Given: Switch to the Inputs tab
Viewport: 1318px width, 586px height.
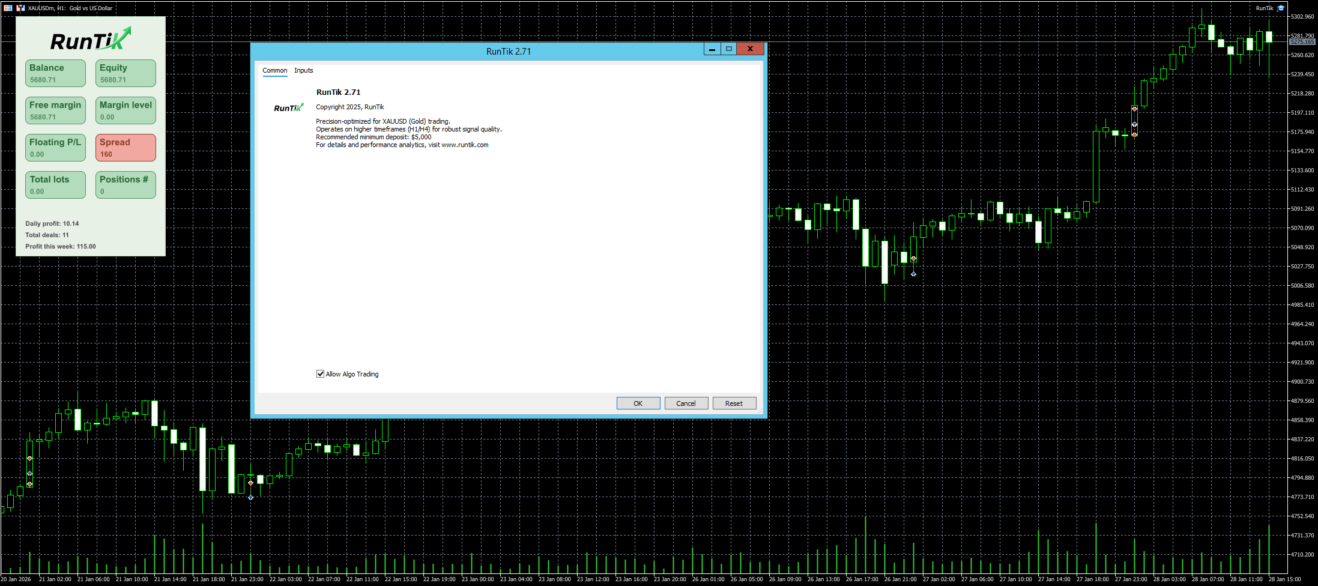Looking at the screenshot, I should point(303,70).
